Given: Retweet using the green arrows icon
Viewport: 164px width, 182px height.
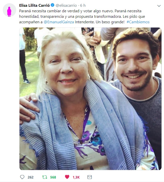Looking at the screenshot, I should (x=45, y=177).
